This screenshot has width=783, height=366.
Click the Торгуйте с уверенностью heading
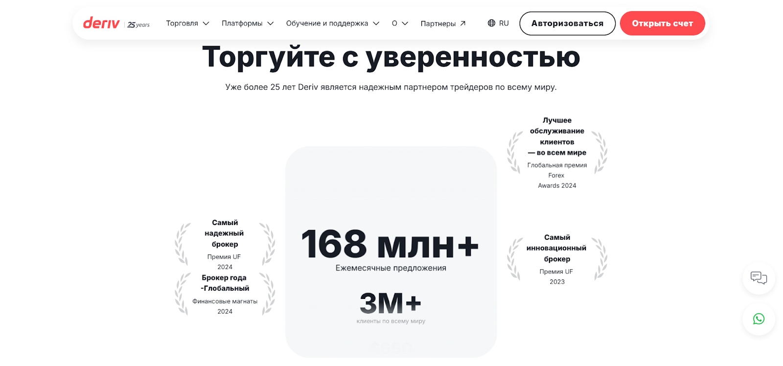[x=391, y=57]
